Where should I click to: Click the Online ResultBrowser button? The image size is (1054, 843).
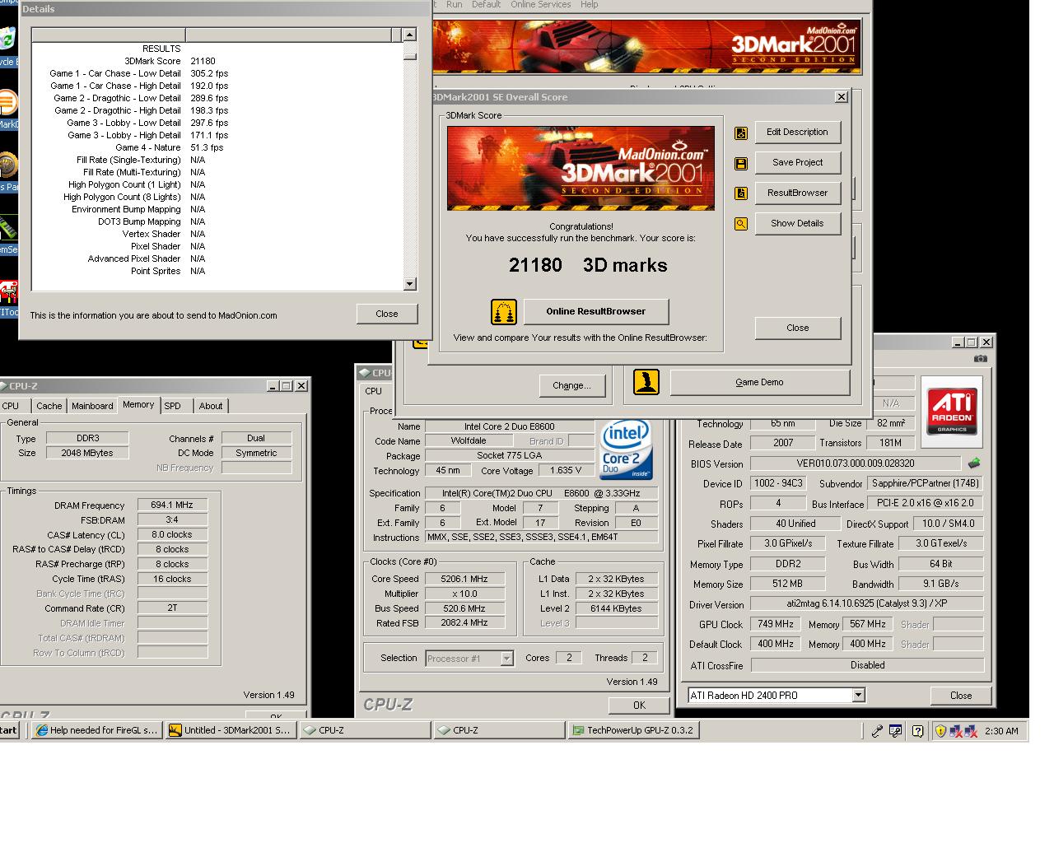point(596,312)
